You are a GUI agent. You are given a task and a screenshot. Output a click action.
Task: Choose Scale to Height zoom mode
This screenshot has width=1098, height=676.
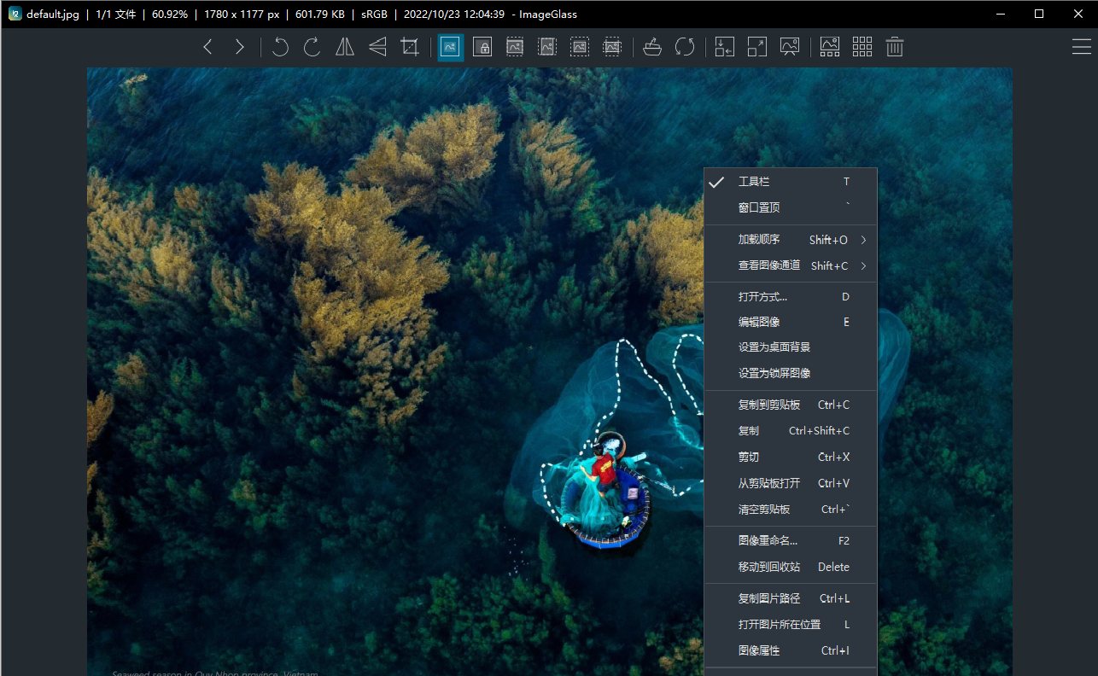(x=547, y=47)
